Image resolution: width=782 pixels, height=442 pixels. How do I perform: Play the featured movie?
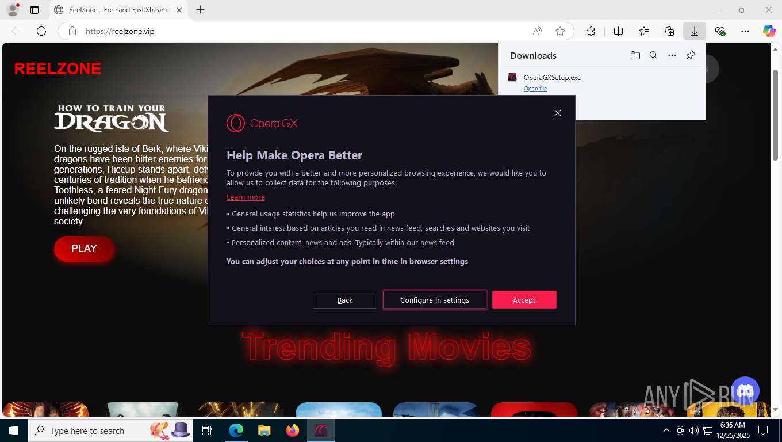pyautogui.click(x=84, y=249)
